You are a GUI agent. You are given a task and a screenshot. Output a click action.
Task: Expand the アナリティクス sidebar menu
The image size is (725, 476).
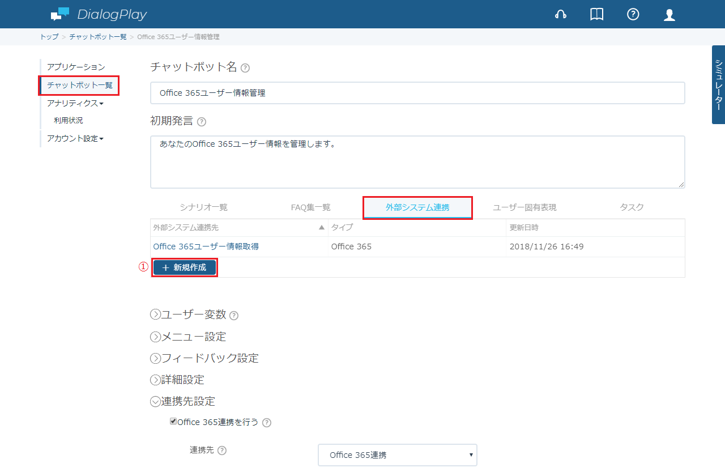(75, 103)
